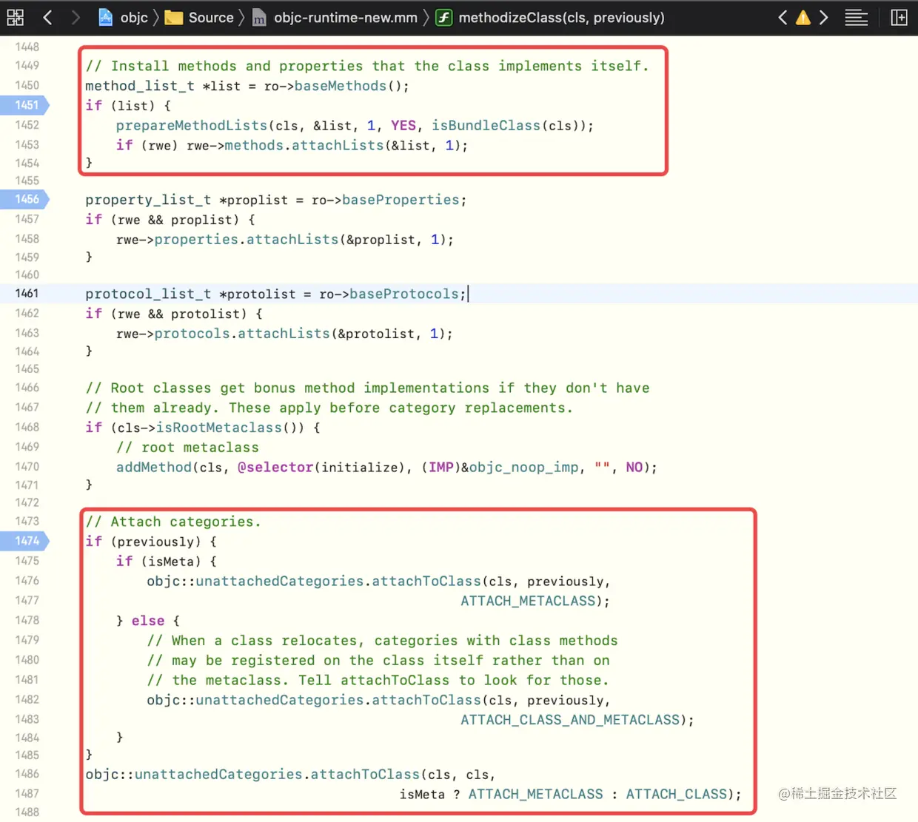Toggle breakpoint on line 1474
Screen dimensions: 918x822
click(25, 541)
